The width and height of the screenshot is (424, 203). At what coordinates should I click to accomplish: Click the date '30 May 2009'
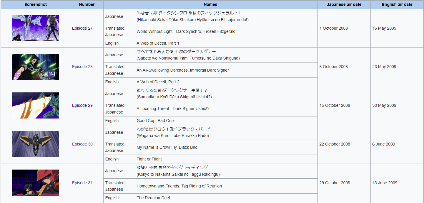(384, 105)
